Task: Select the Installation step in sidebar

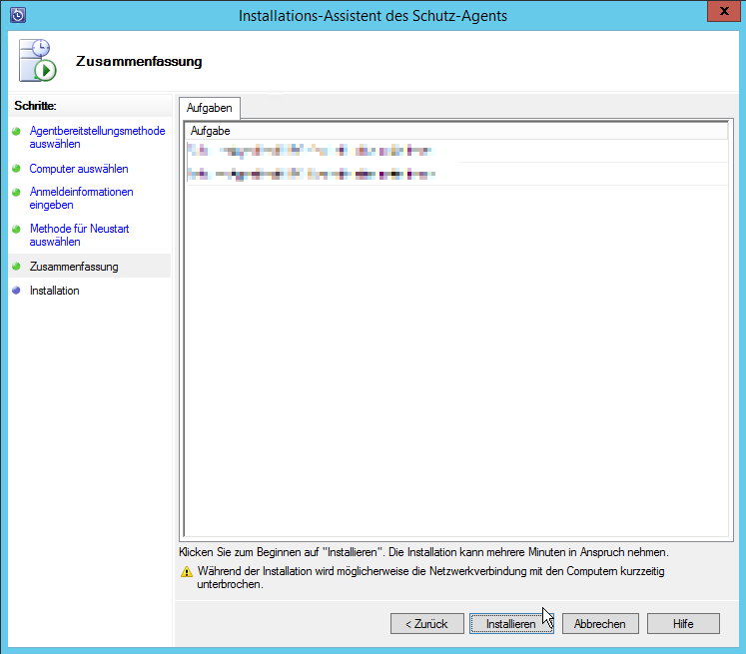Action: click(54, 291)
